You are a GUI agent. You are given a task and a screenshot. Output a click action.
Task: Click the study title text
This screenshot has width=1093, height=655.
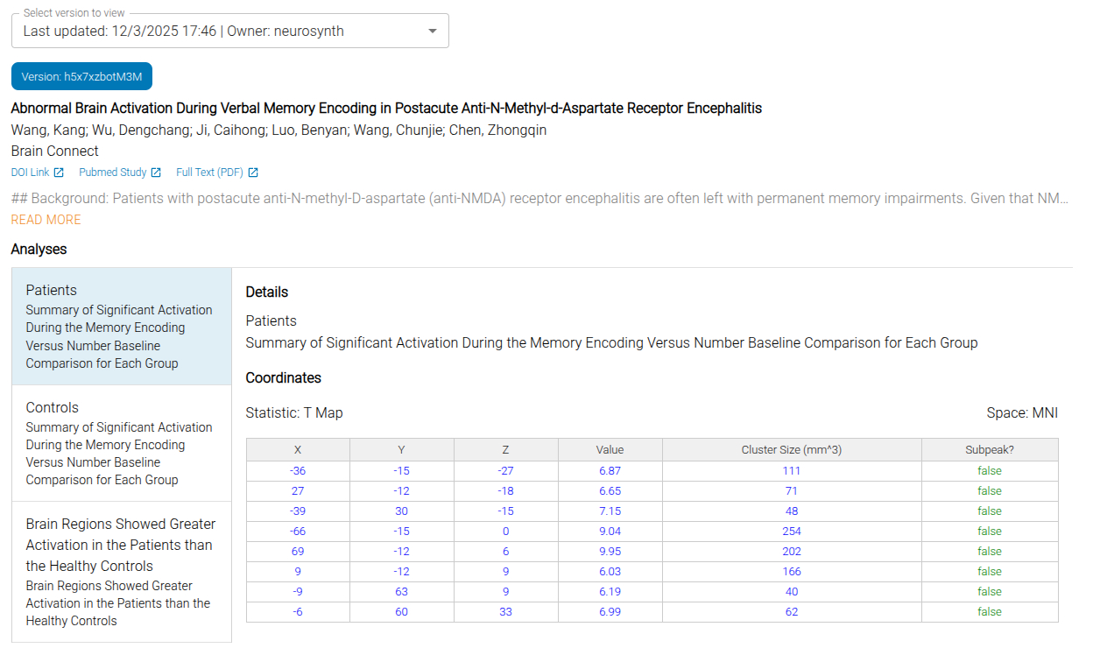pos(386,109)
